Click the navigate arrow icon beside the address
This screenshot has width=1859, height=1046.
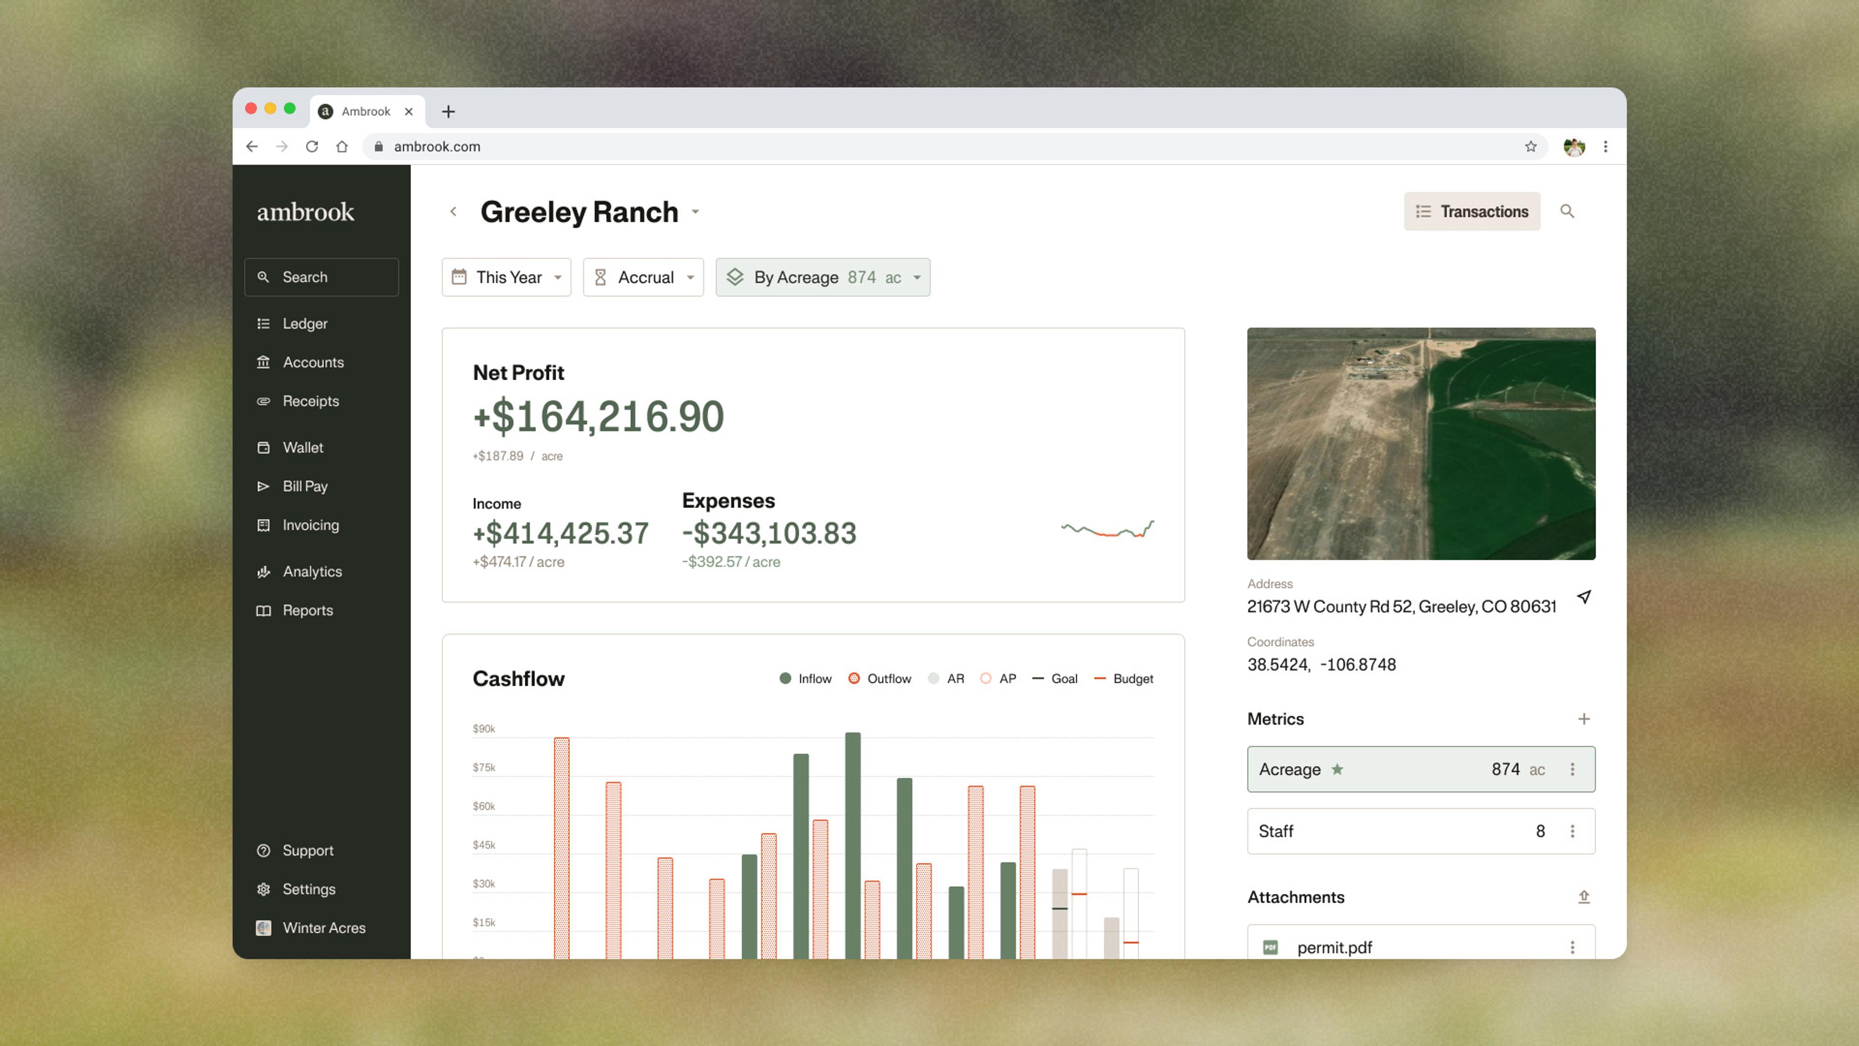[x=1584, y=597]
